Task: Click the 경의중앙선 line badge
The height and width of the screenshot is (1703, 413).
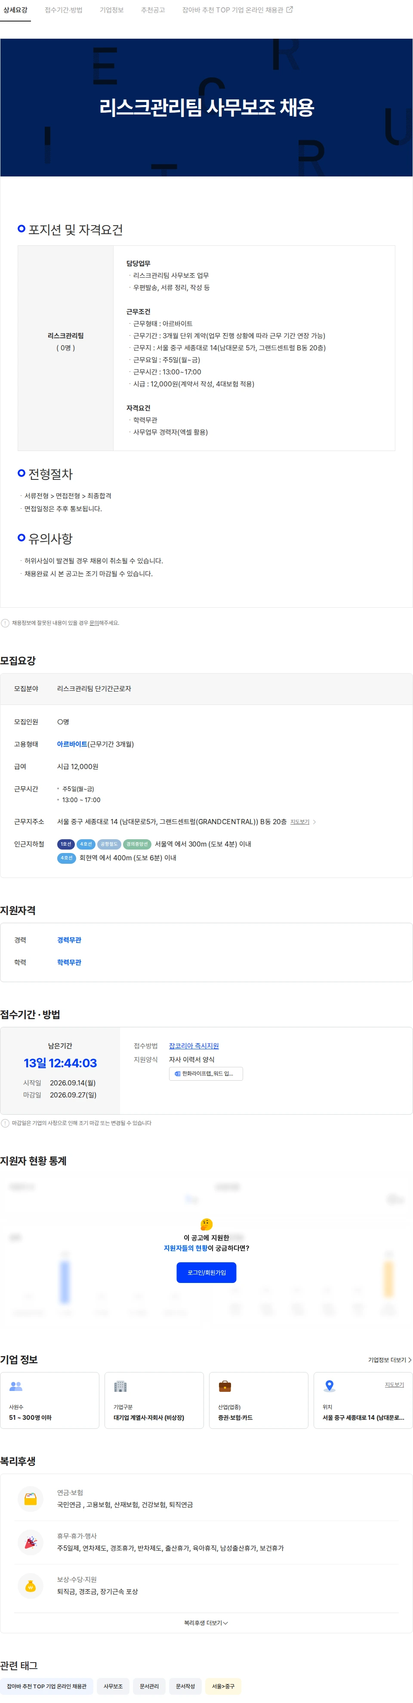Action: coord(137,844)
